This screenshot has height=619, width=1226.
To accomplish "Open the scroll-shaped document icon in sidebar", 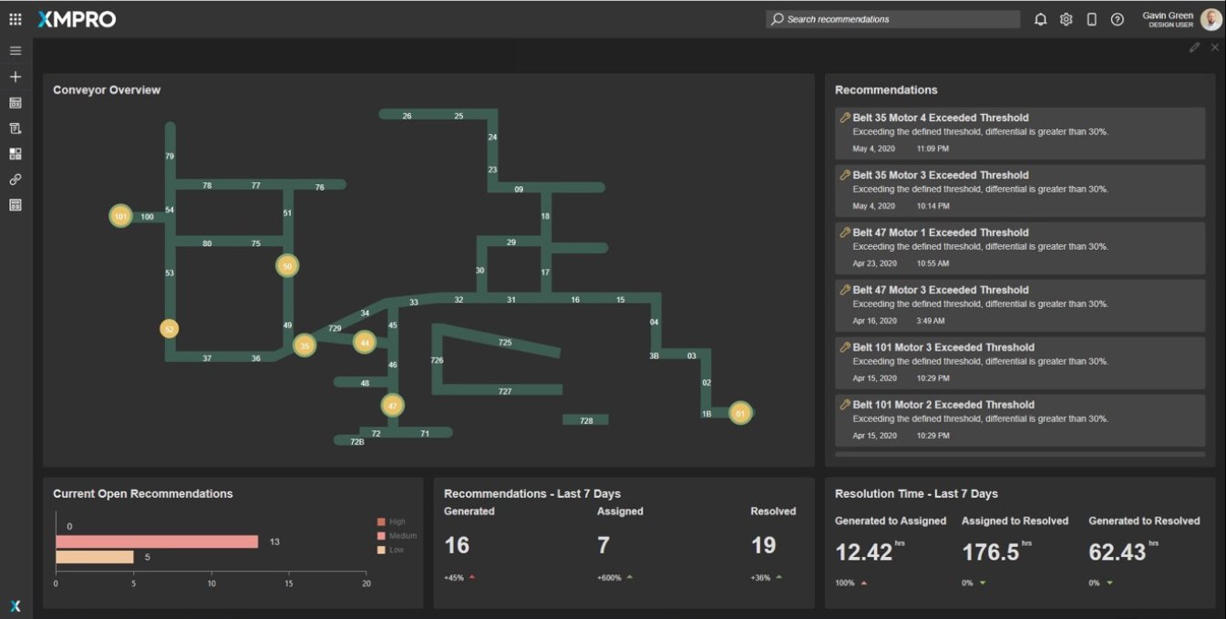I will (x=15, y=129).
